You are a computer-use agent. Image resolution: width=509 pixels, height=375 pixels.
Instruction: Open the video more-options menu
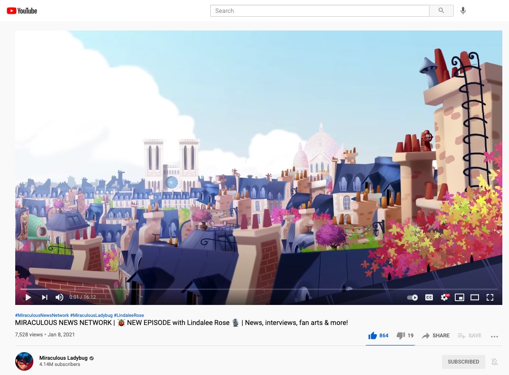[494, 336]
